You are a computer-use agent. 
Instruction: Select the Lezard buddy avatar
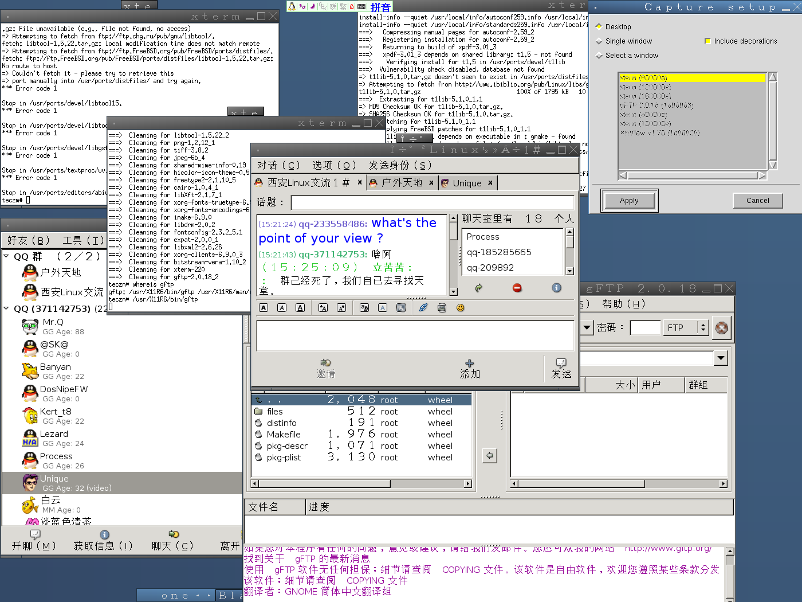coord(30,438)
